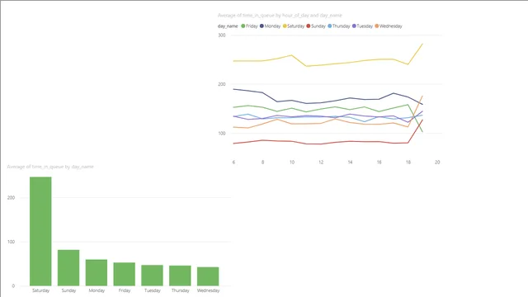Click the line chart title mentioning hour_of_day

pos(280,15)
